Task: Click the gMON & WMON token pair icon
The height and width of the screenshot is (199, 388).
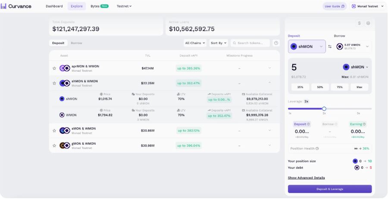Action: pyautogui.click(x=65, y=145)
